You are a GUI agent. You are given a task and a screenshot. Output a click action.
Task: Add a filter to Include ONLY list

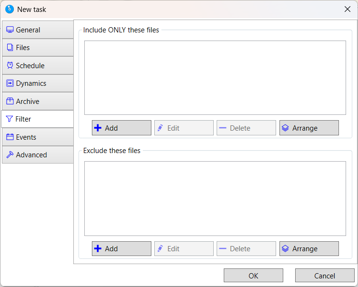121,128
